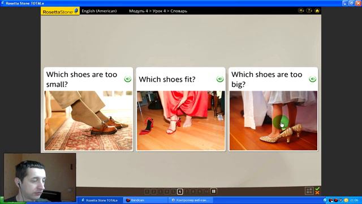The image size is (362, 204).
Task: Play audio for 'Which shoes are too small?'
Action: 128,79
